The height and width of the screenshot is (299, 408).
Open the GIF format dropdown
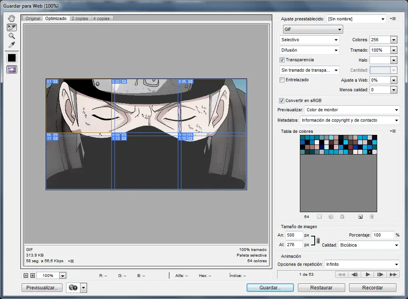coord(313,29)
